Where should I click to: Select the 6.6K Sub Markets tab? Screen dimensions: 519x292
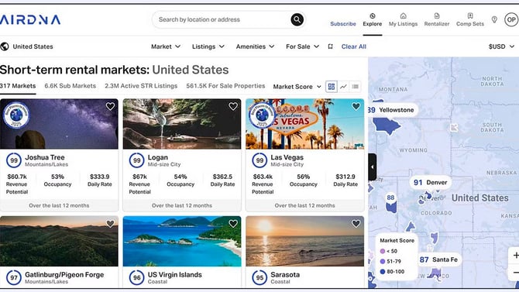pos(70,86)
